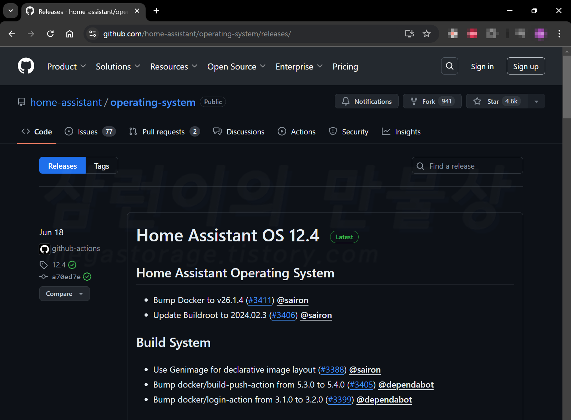The image size is (571, 420).
Task: Click the Sign up button
Action: coord(526,66)
